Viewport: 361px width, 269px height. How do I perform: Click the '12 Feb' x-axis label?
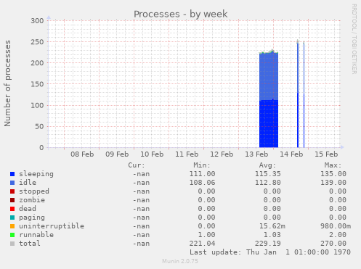tap(222, 154)
